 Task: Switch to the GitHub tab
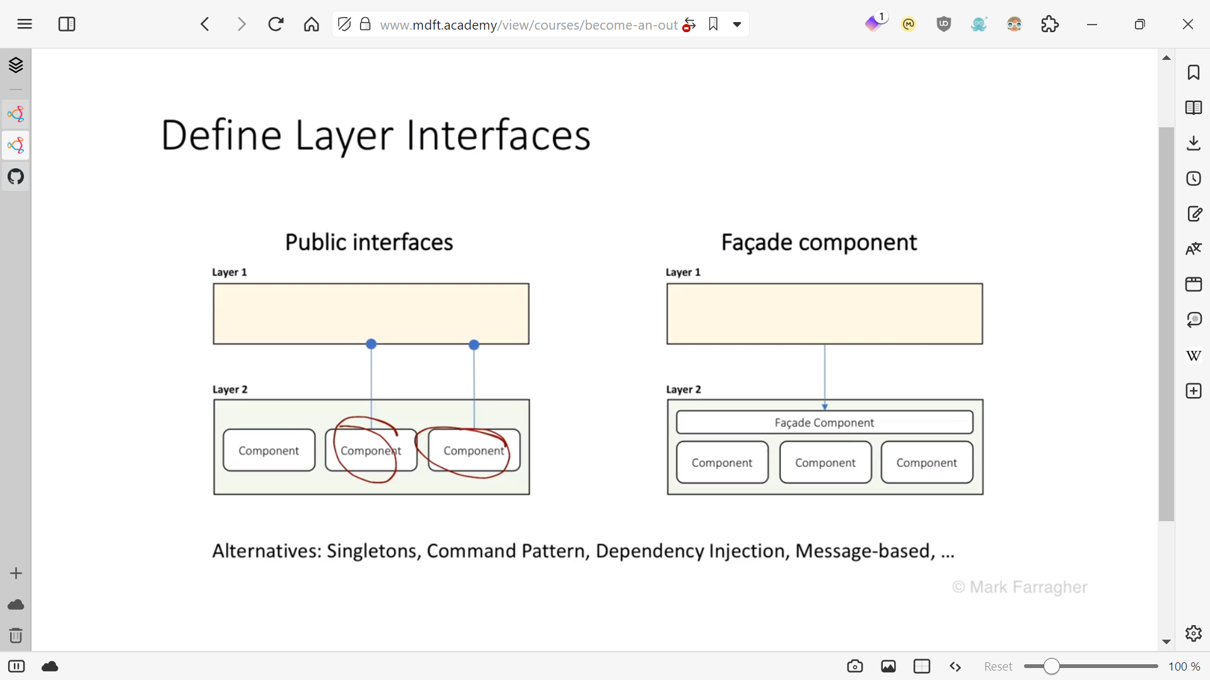pyautogui.click(x=16, y=176)
